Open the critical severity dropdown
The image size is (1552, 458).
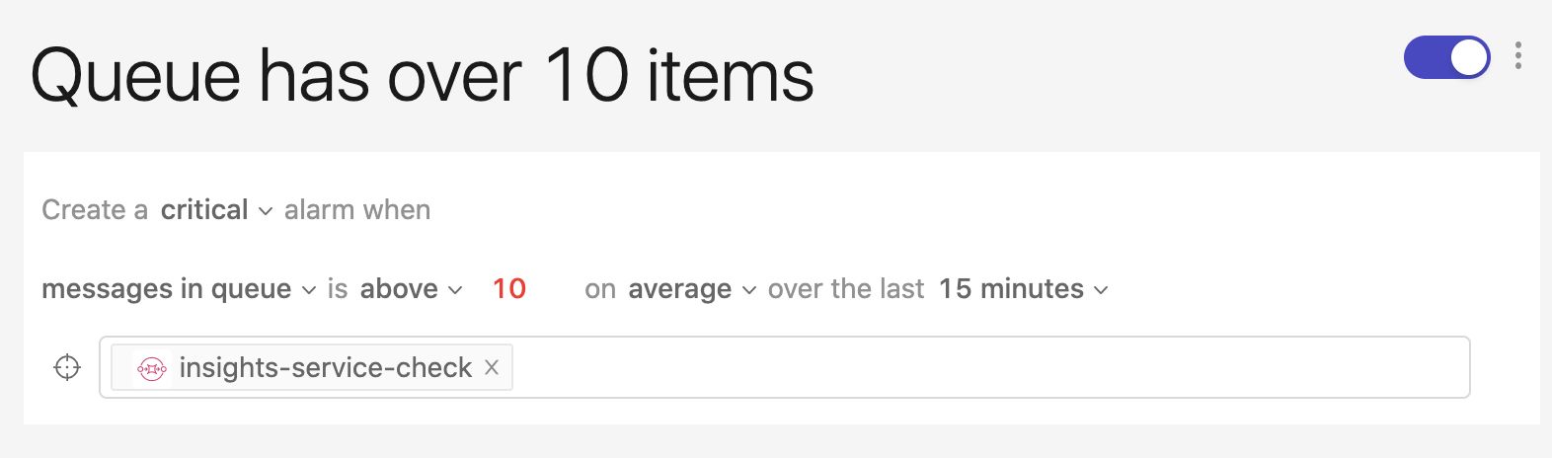(x=204, y=210)
